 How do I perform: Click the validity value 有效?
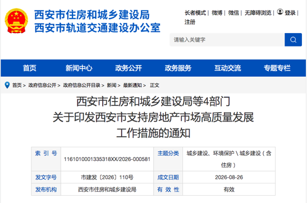point(229,190)
